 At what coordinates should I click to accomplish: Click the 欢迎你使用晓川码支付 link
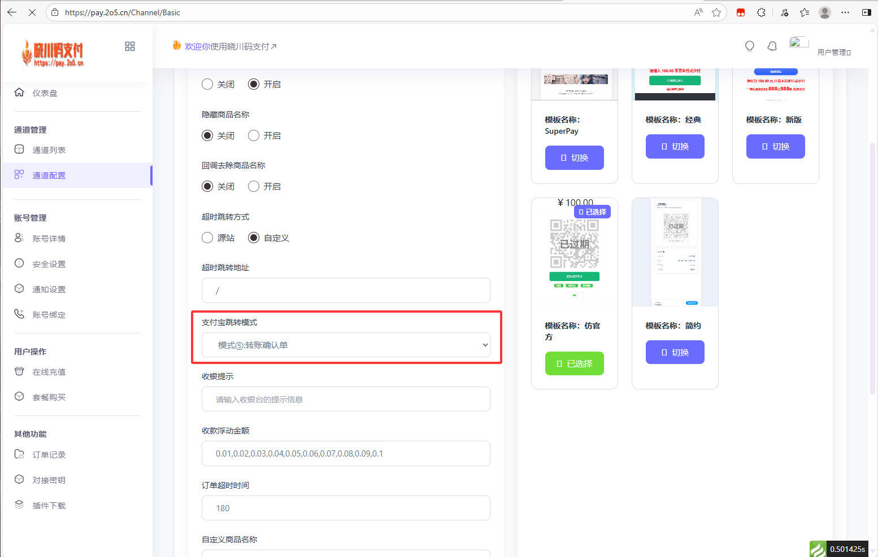click(231, 46)
